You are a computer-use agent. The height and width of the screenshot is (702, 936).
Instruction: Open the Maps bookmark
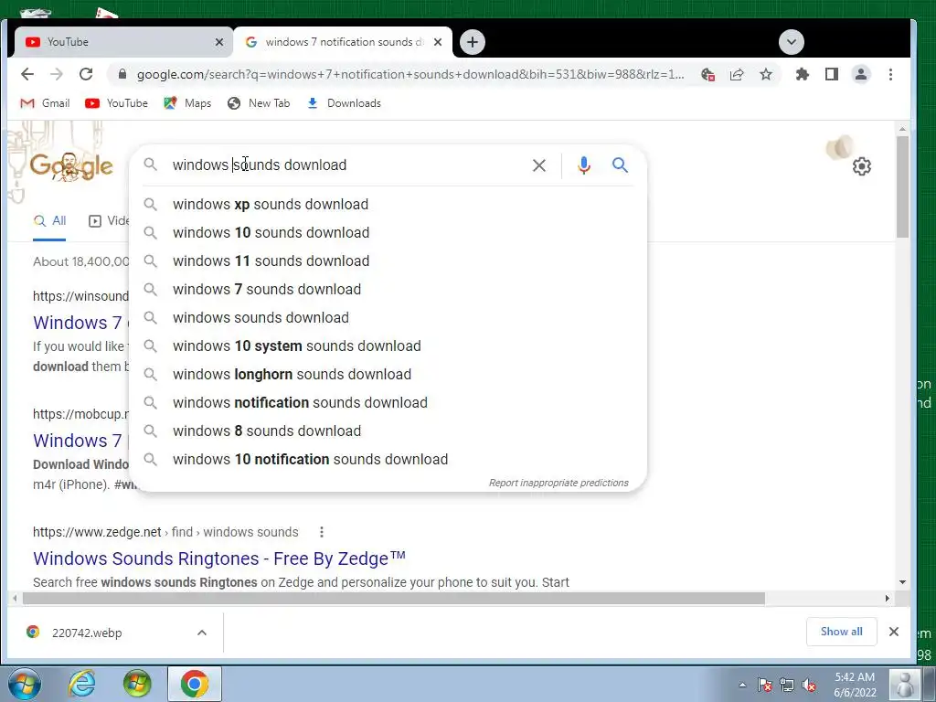(187, 103)
